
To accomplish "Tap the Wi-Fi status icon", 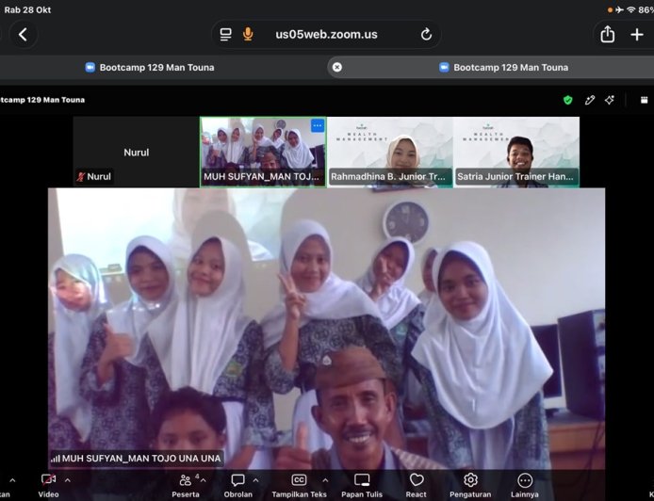I will coord(631,9).
